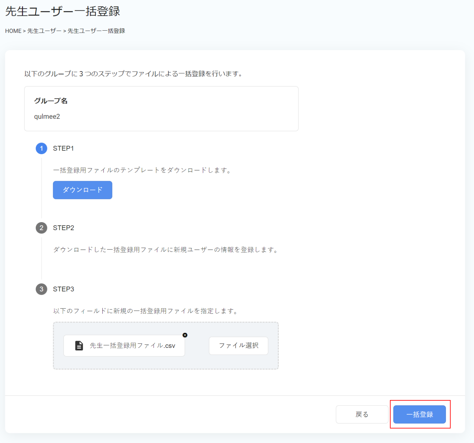The width and height of the screenshot is (474, 443).
Task: Click the STEP1 heading text
Action: point(64,149)
